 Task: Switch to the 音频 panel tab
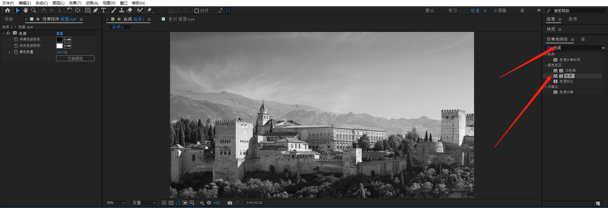[x=573, y=19]
